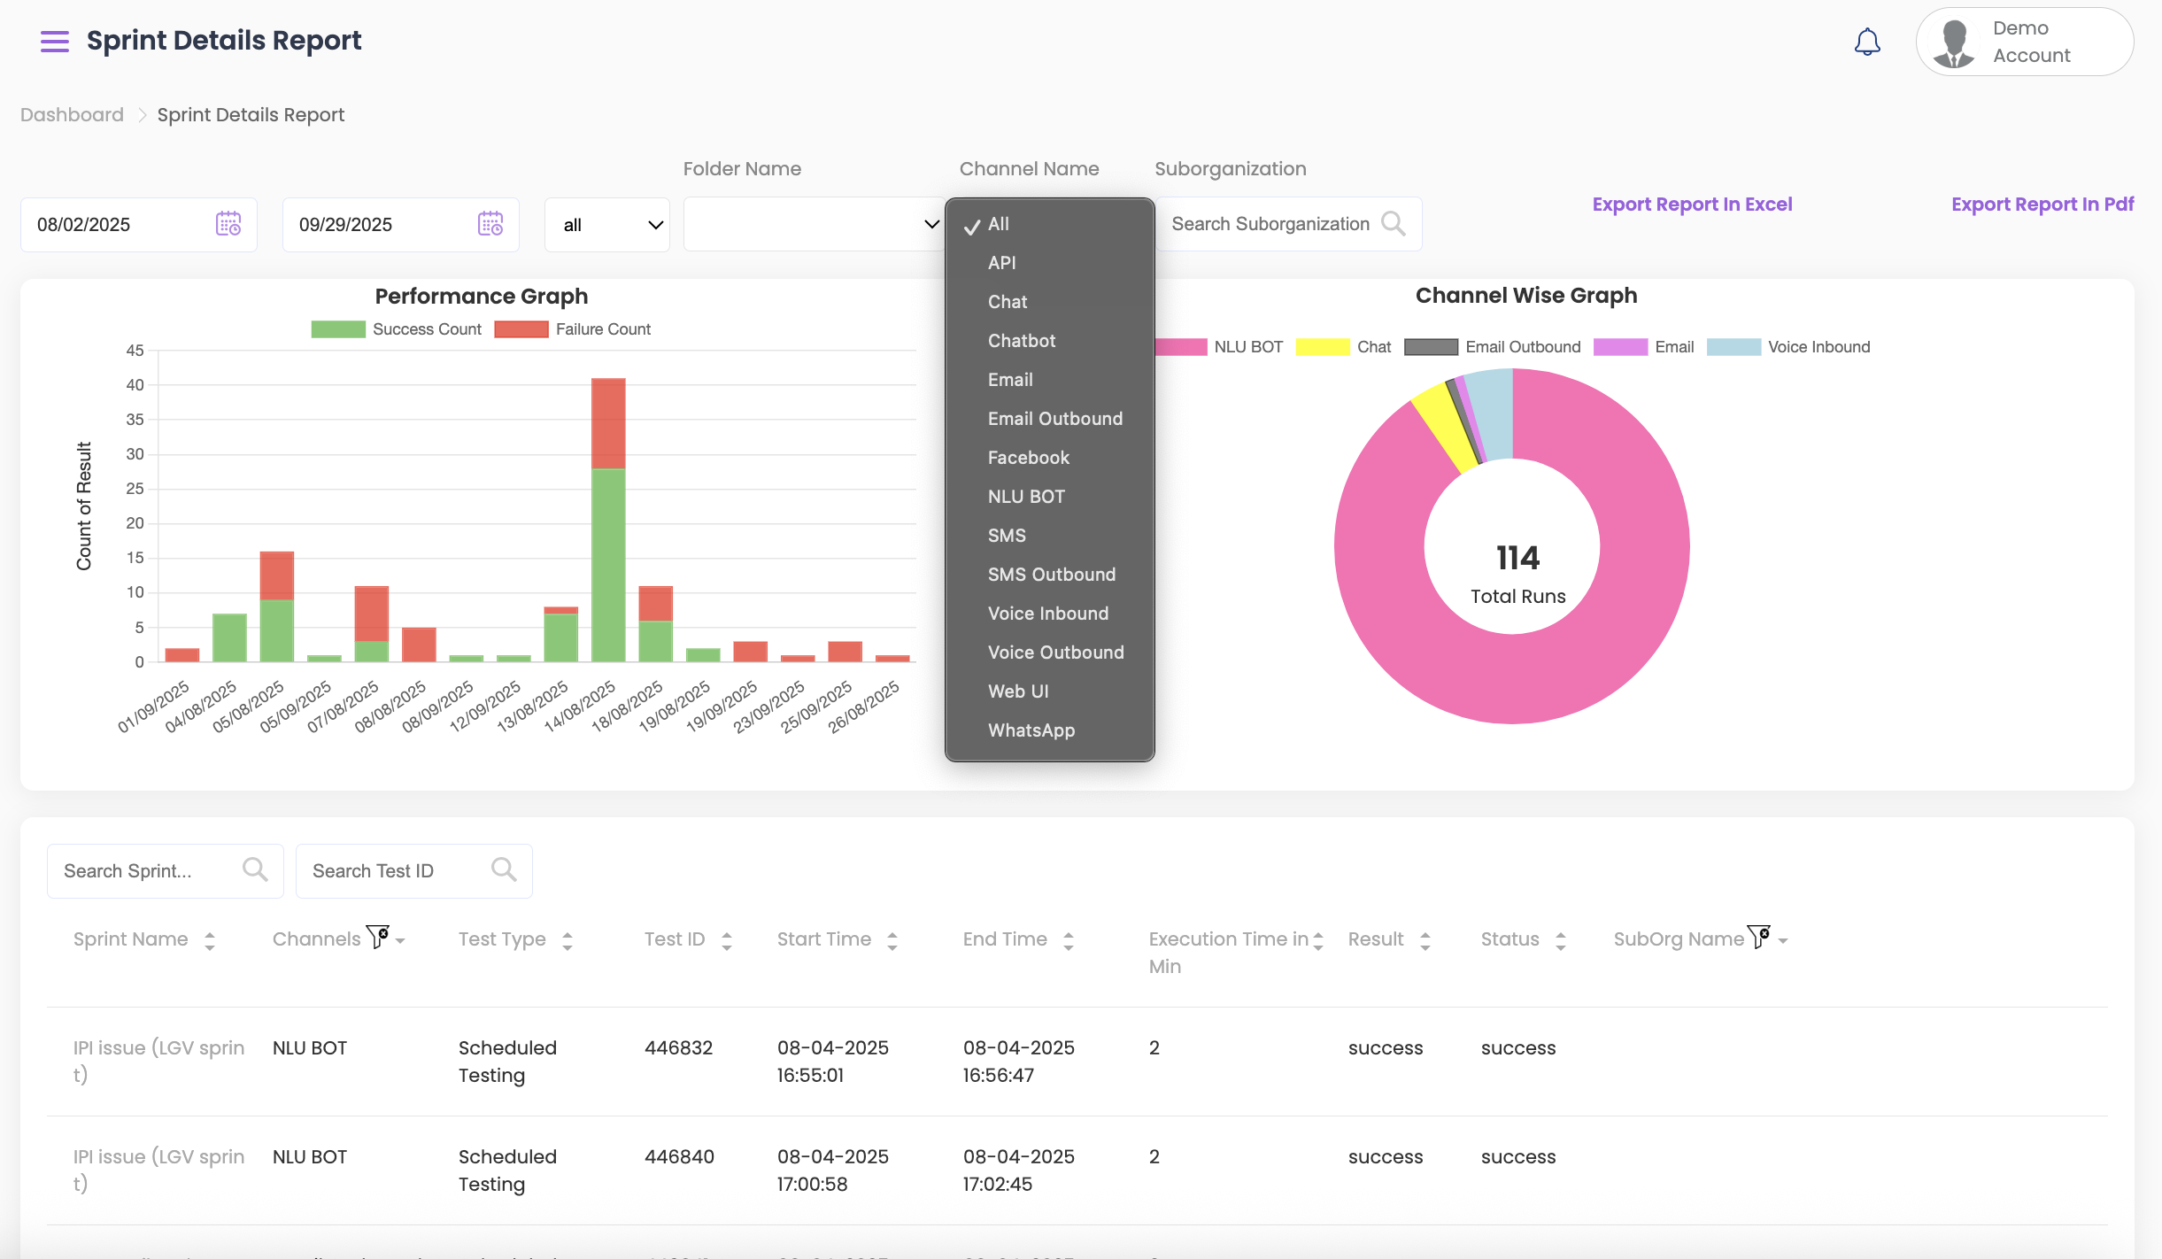Expand the Folder Name dropdown
This screenshot has width=2162, height=1259.
[x=813, y=225]
